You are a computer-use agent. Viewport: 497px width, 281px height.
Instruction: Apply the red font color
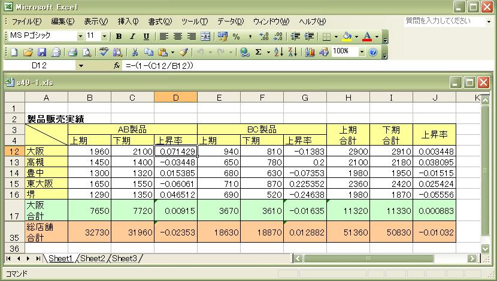(368, 37)
